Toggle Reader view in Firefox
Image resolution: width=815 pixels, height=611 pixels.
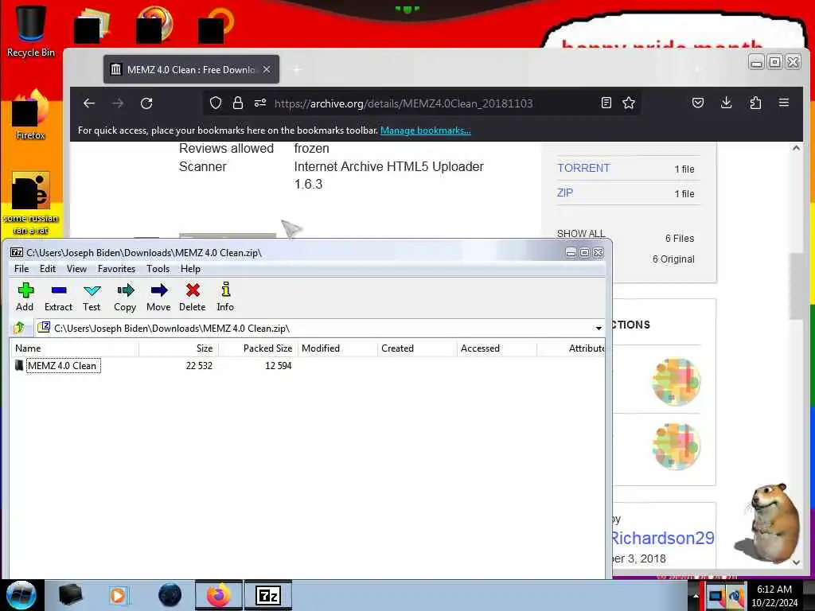[x=606, y=103]
